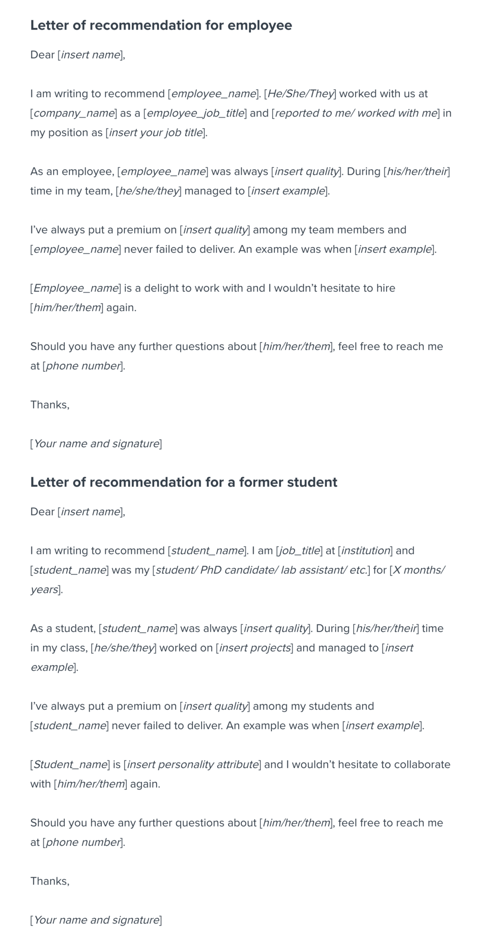Click the [insert your job title] placeholder
490x947 pixels.
coord(155,133)
